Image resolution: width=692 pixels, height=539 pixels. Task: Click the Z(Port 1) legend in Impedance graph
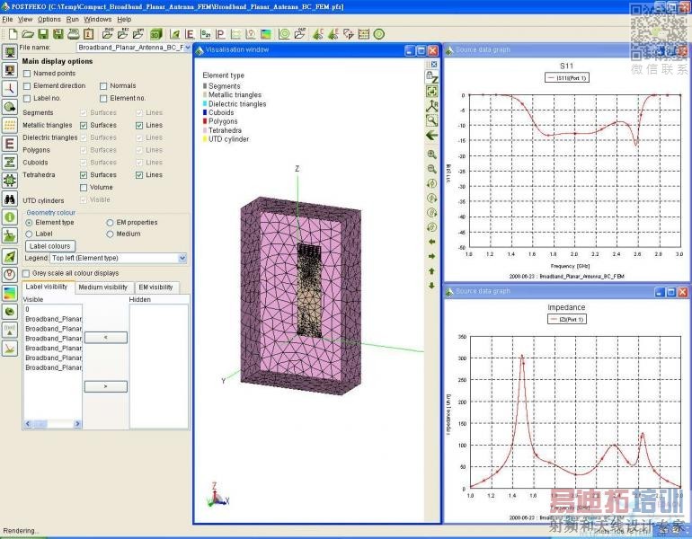(x=567, y=319)
